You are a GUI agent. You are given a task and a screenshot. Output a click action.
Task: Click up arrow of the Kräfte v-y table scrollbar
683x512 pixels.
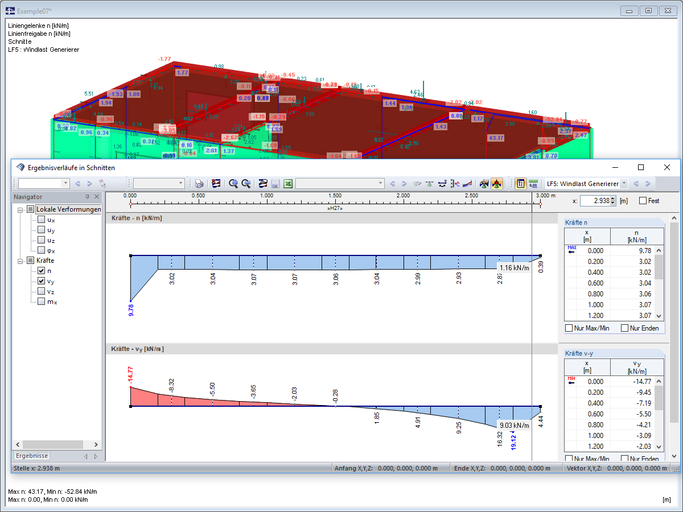tap(659, 381)
